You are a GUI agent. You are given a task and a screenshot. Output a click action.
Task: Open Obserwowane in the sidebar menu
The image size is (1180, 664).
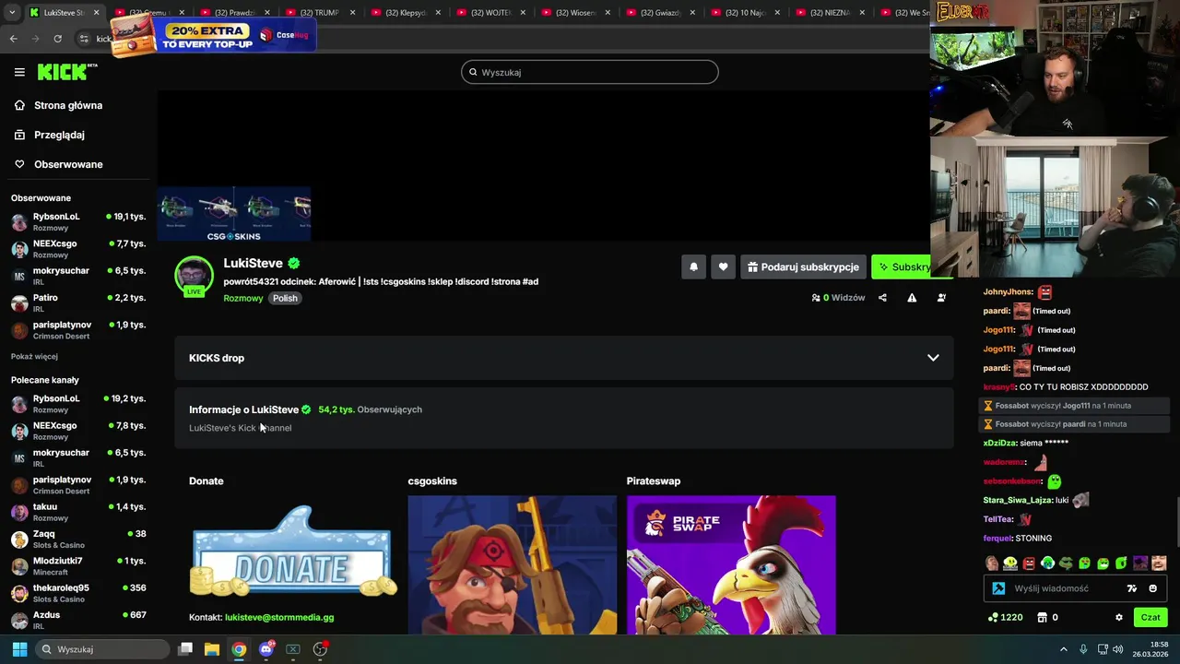coord(68,164)
